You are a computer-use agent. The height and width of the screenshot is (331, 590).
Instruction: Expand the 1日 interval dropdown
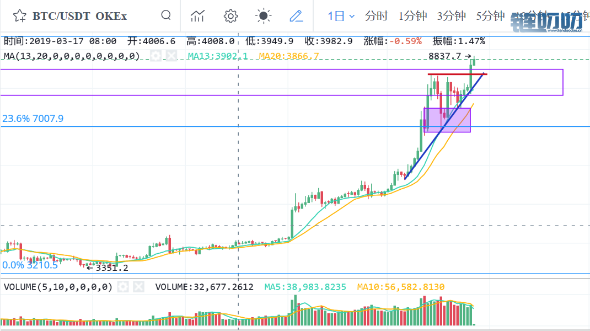(x=341, y=16)
